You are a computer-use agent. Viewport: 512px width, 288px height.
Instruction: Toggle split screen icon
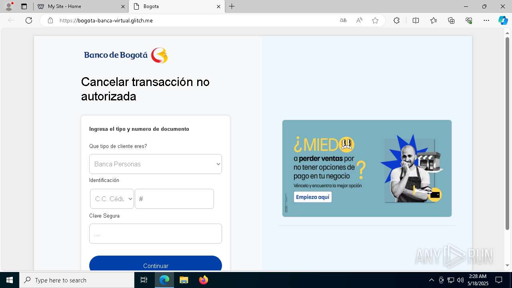click(416, 20)
